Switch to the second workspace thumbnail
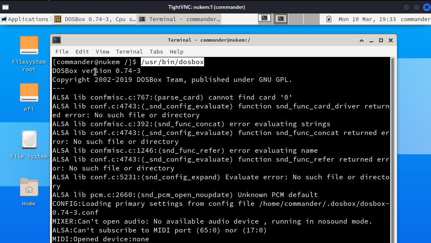The width and height of the screenshot is (431, 243). pos(280,19)
